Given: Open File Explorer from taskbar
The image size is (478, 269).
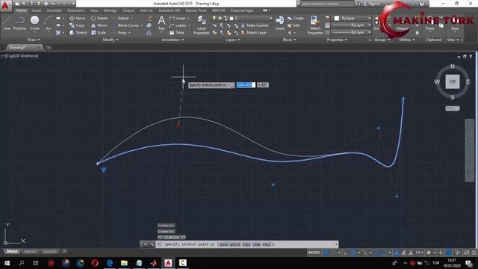Looking at the screenshot, I should [124, 263].
